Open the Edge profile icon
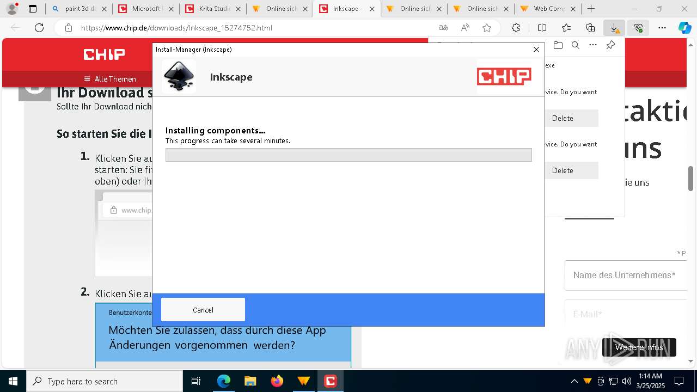The image size is (697, 392). (12, 9)
